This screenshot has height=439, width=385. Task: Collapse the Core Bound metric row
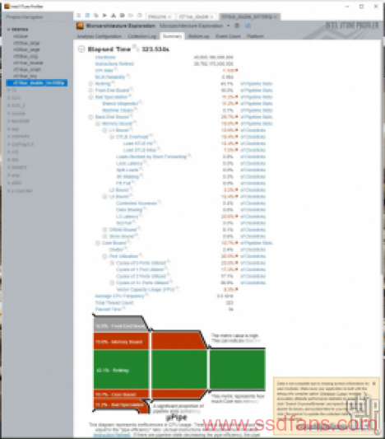point(98,243)
